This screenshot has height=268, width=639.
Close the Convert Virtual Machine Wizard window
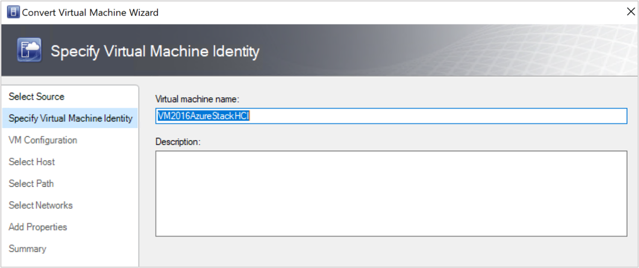coord(631,12)
